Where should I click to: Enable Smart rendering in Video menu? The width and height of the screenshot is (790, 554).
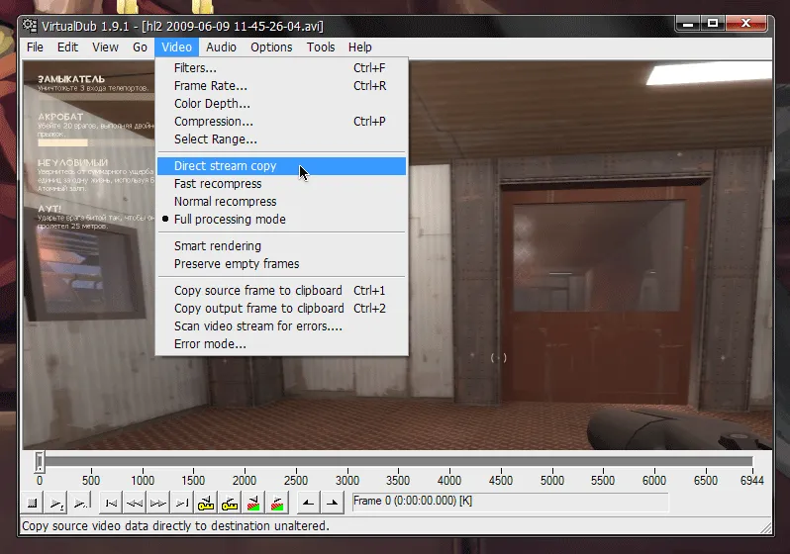coord(217,246)
